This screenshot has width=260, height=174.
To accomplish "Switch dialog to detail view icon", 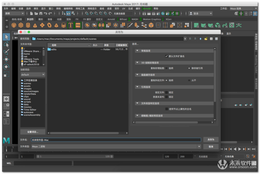I will click(216, 39).
